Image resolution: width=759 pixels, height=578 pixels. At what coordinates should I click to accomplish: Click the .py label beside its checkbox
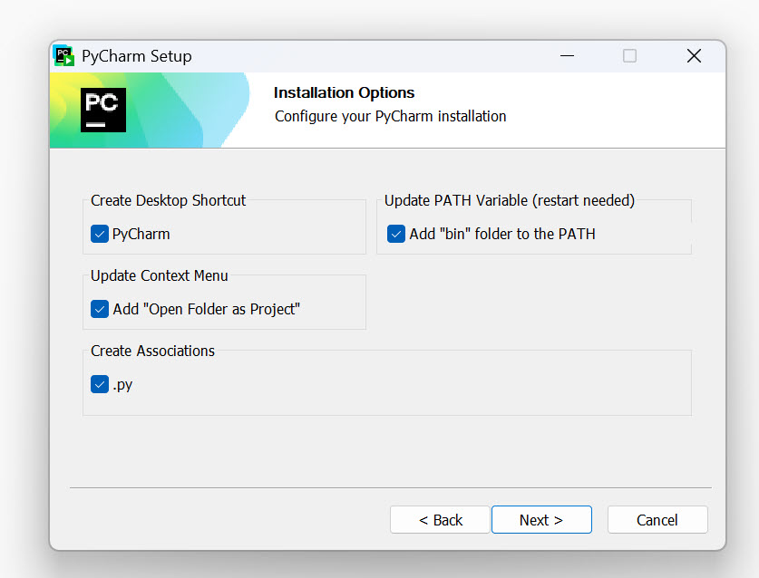pyautogui.click(x=124, y=384)
